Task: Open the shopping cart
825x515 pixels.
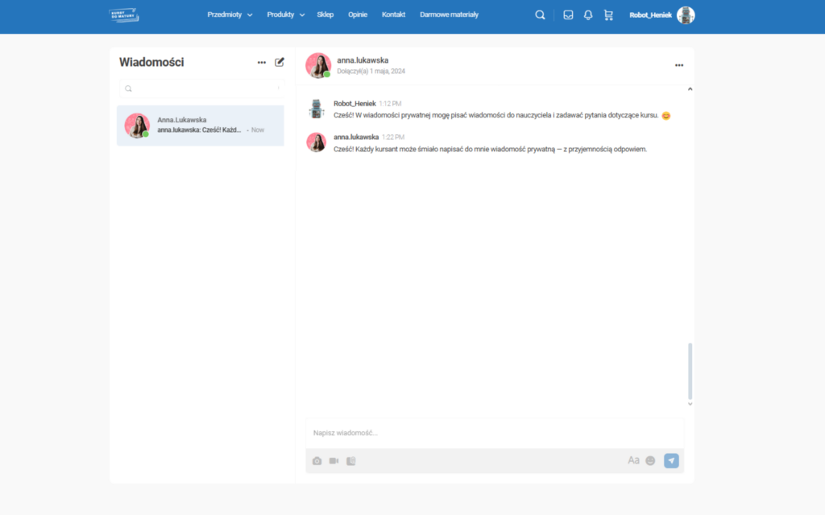Action: pos(608,14)
